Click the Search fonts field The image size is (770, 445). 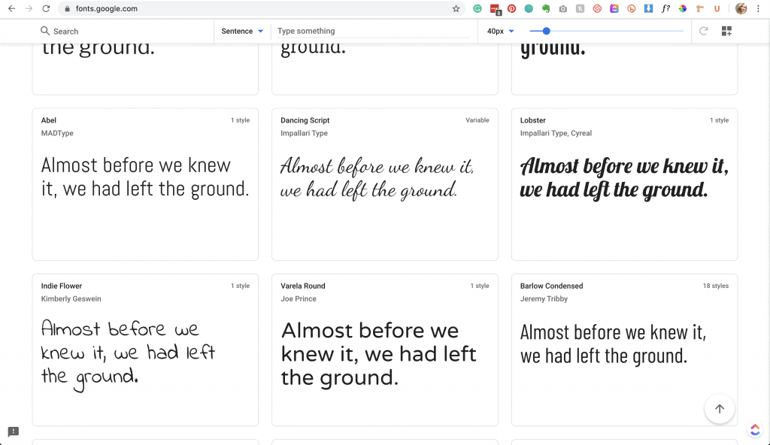pos(126,31)
